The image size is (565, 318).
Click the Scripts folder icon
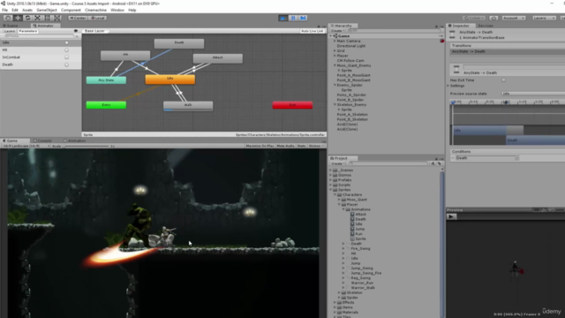coord(335,185)
